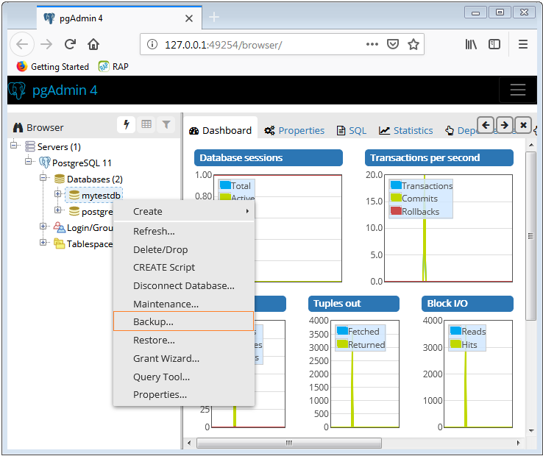Open the Getting Started bookmark
The image size is (543, 456).
pyautogui.click(x=53, y=66)
